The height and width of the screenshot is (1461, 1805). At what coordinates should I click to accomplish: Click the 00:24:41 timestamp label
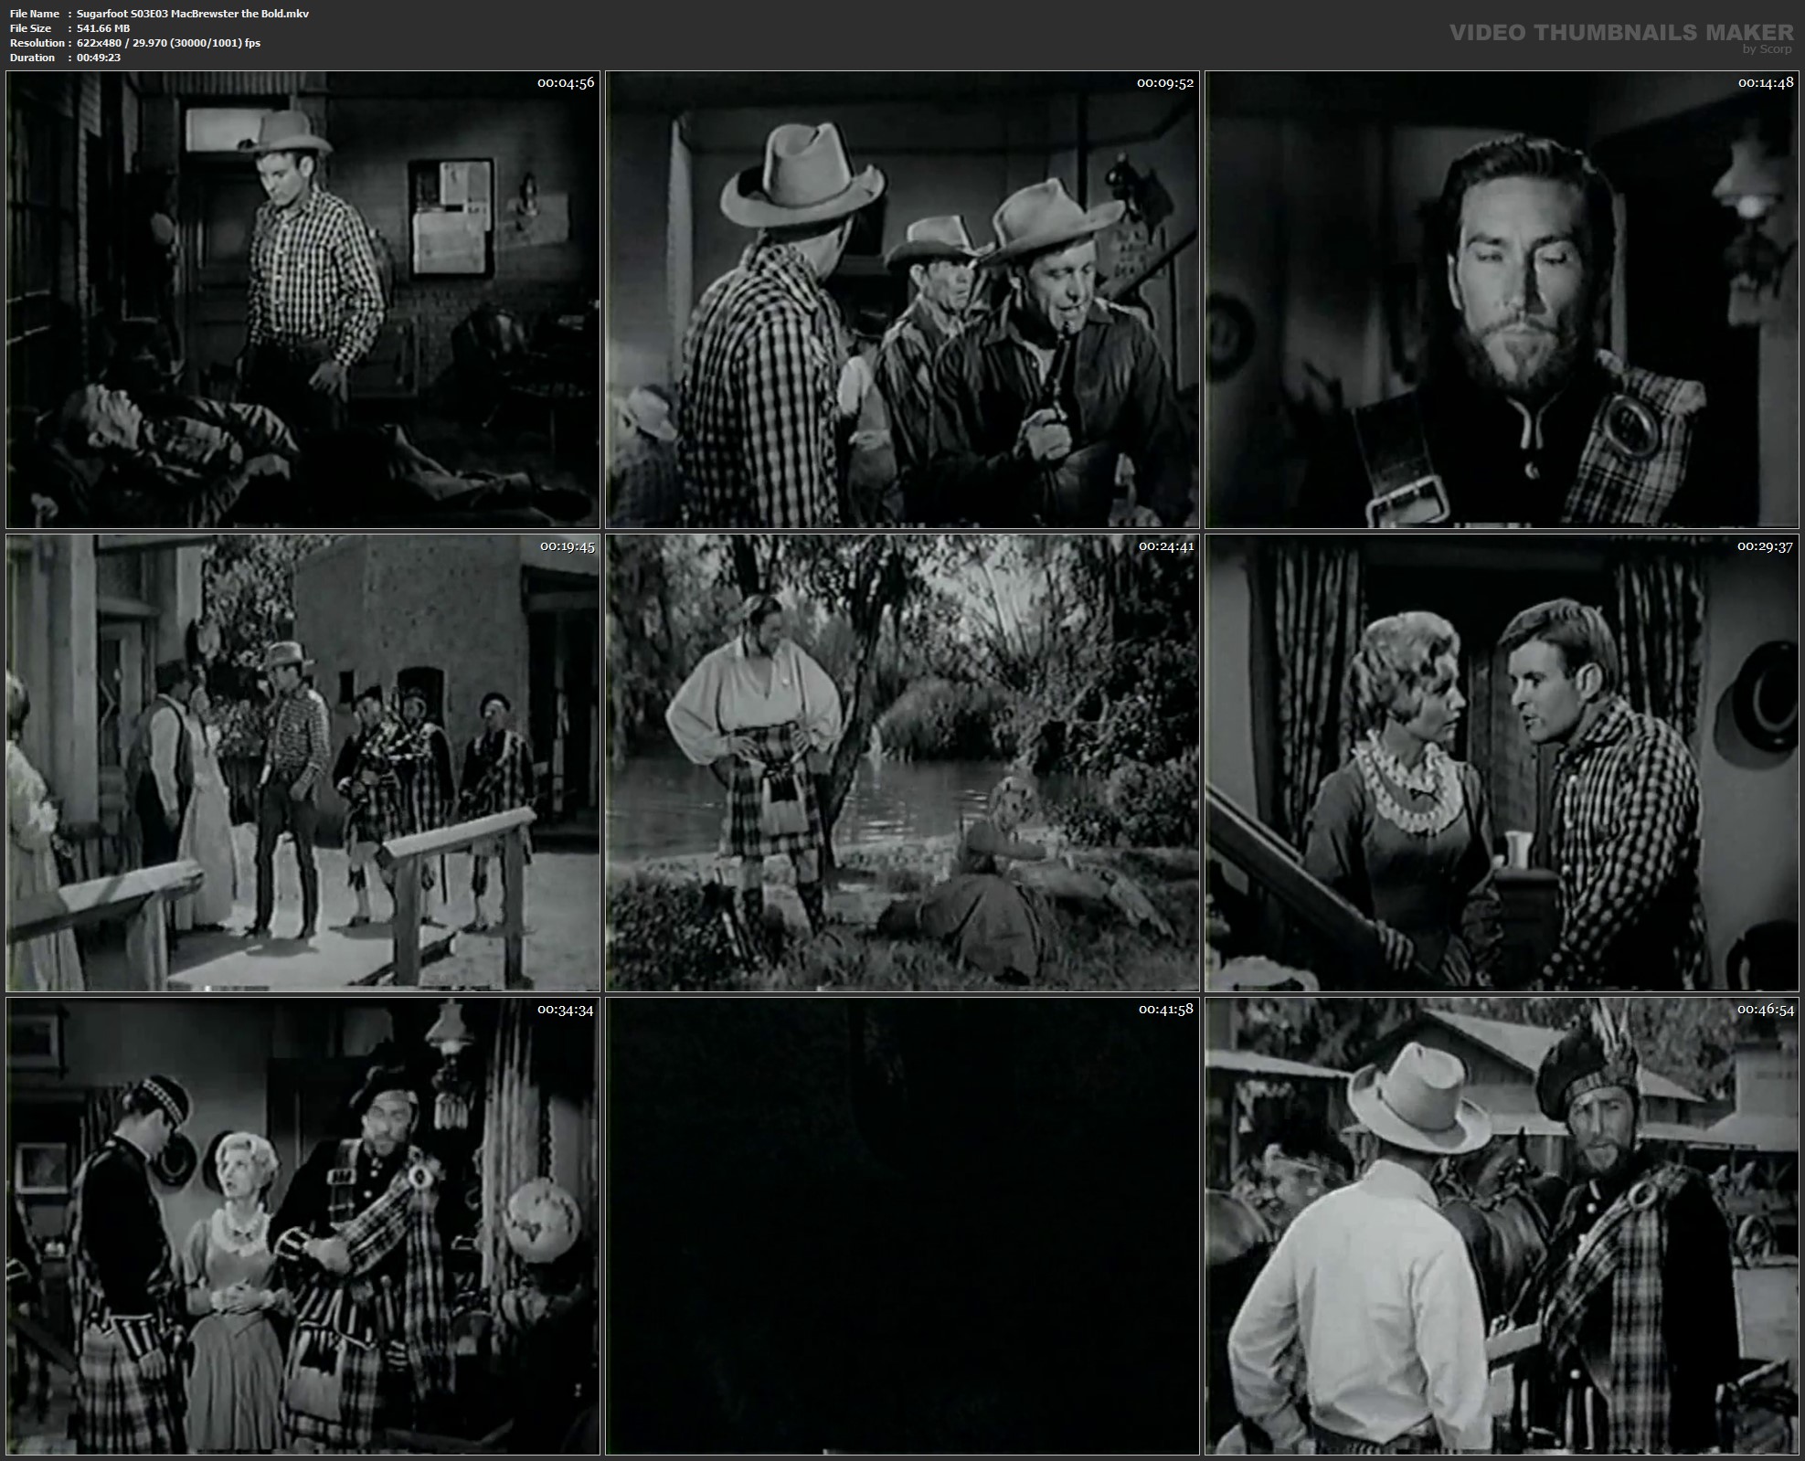tap(1165, 546)
